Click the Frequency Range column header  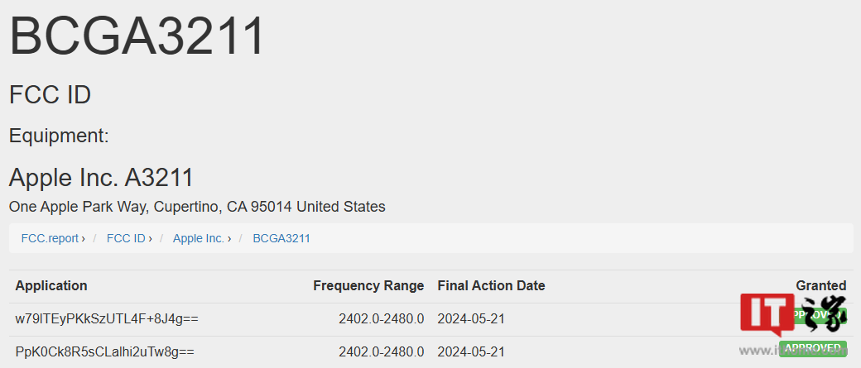[x=368, y=285]
